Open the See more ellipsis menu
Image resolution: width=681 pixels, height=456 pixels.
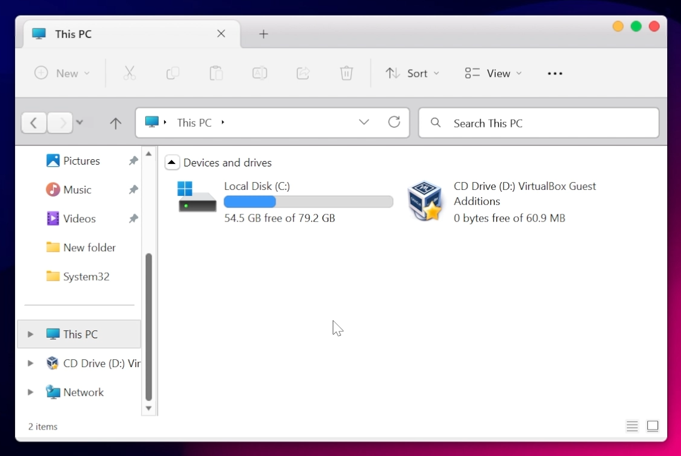(554, 73)
